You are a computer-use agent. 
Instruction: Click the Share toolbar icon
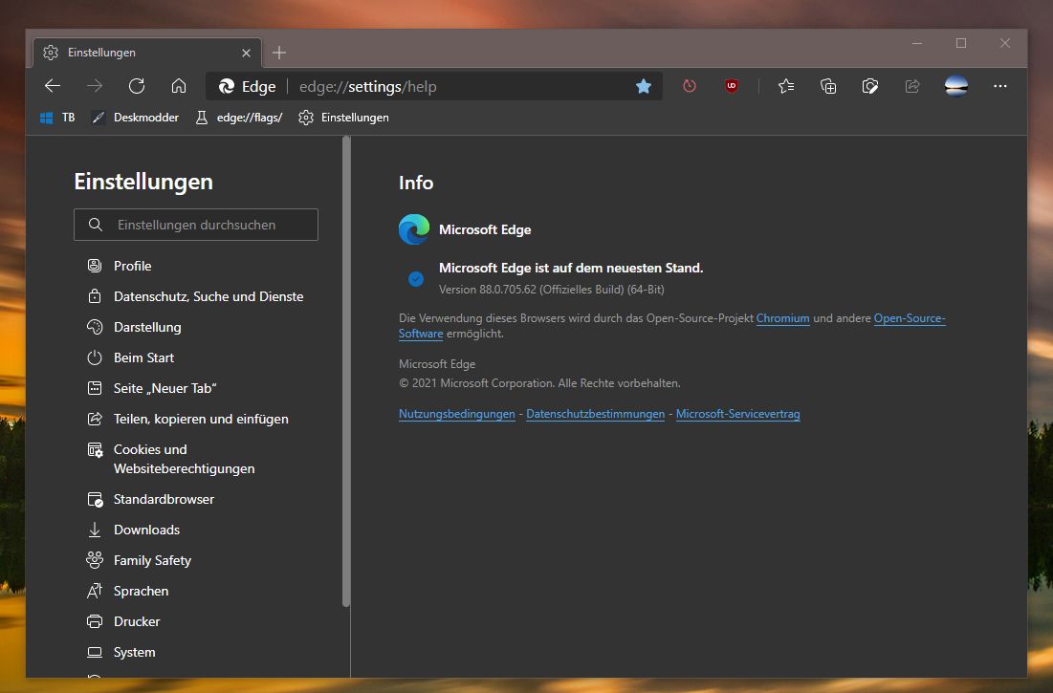[x=912, y=86]
